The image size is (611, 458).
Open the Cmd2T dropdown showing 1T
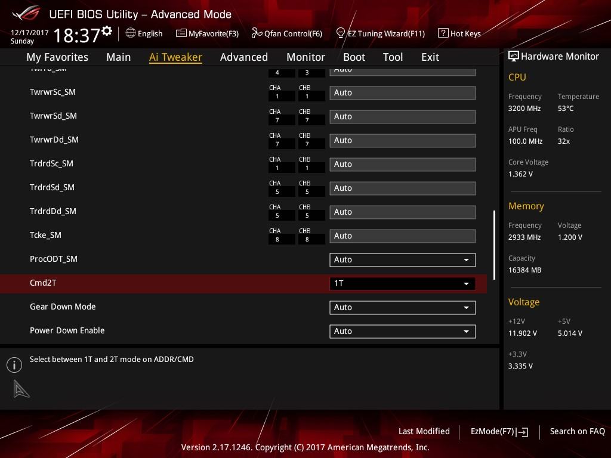click(403, 283)
